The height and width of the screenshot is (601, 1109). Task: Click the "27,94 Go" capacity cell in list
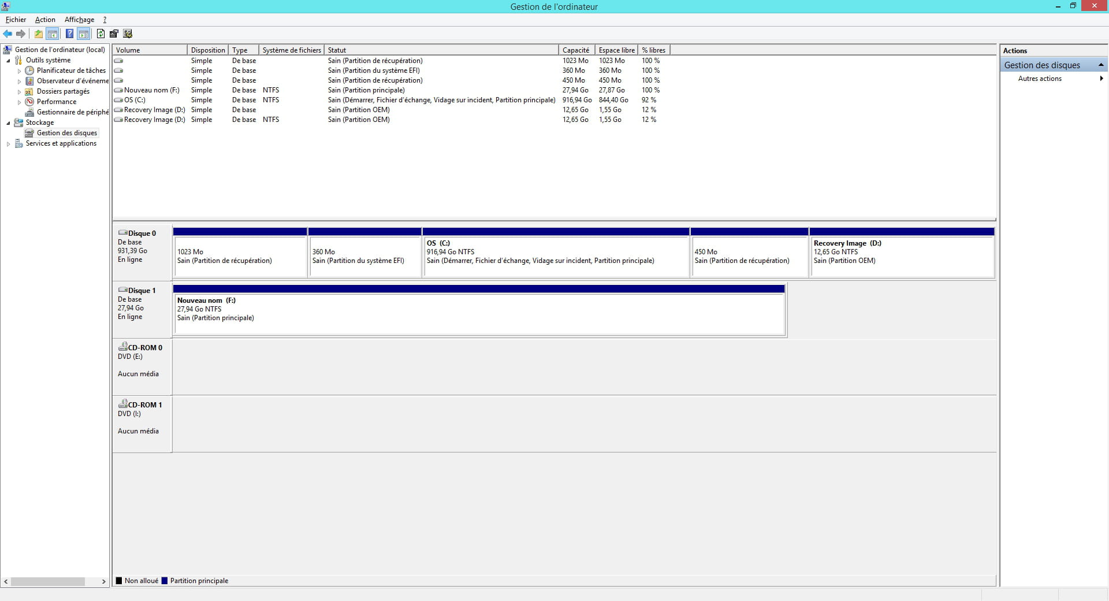[575, 90]
